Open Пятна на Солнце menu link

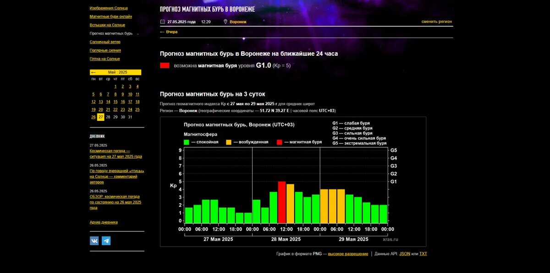[104, 59]
